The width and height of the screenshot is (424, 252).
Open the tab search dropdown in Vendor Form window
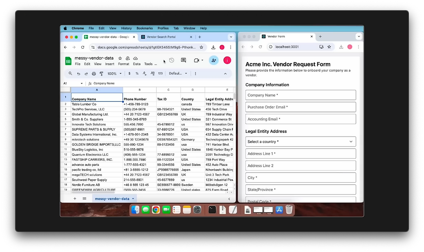click(359, 36)
